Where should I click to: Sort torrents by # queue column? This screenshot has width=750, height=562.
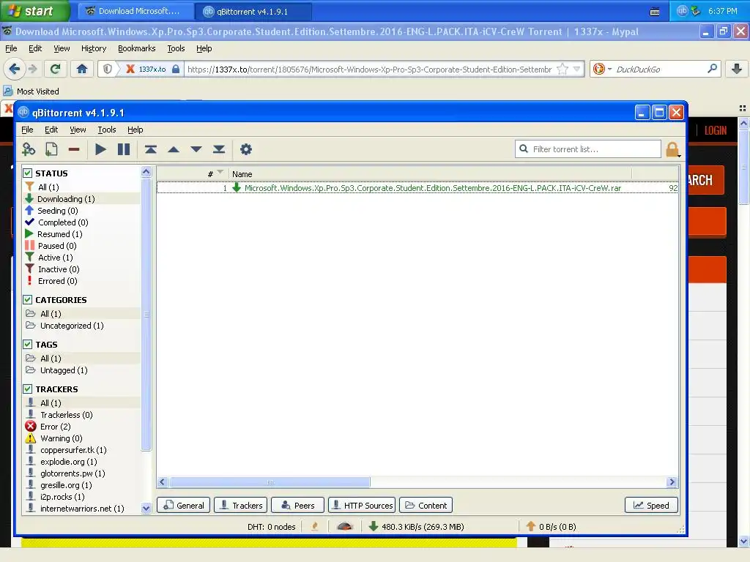[x=193, y=174]
